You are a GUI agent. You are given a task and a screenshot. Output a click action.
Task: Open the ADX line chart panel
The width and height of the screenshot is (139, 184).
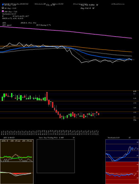pos(17,151)
